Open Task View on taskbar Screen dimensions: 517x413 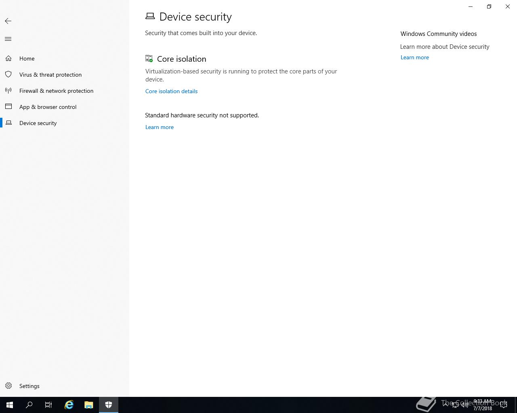click(x=48, y=405)
